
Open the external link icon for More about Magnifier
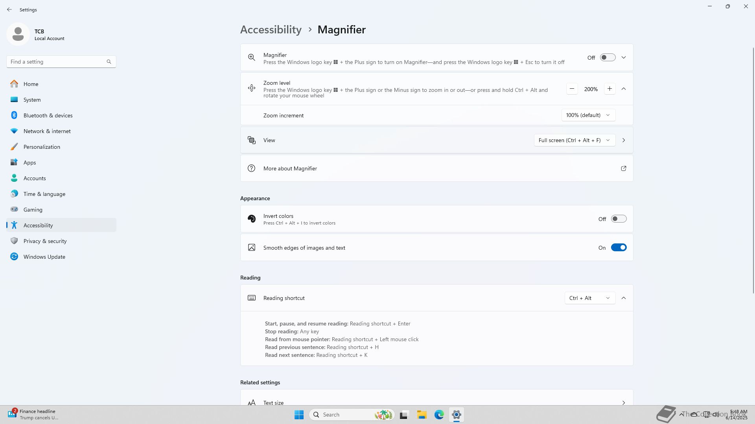point(623,168)
